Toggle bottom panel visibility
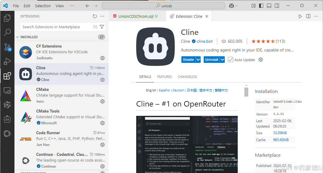The image size is (323, 173). (x=269, y=6)
